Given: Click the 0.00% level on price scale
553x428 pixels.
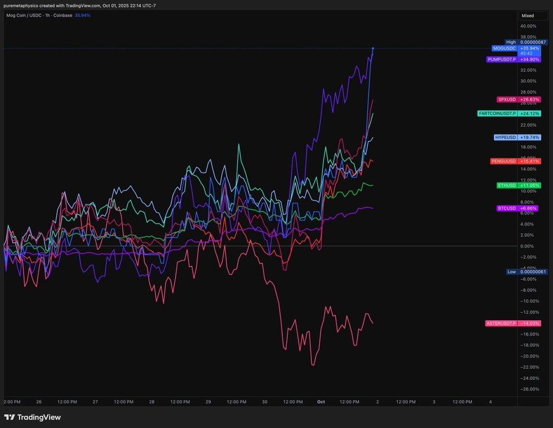Looking at the screenshot, I should pyautogui.click(x=527, y=246).
